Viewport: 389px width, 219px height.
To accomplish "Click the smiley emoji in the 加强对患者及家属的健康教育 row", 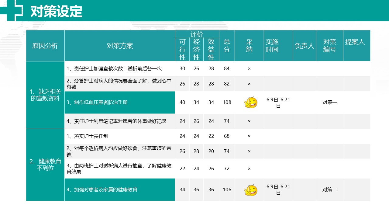I will pyautogui.click(x=251, y=190).
